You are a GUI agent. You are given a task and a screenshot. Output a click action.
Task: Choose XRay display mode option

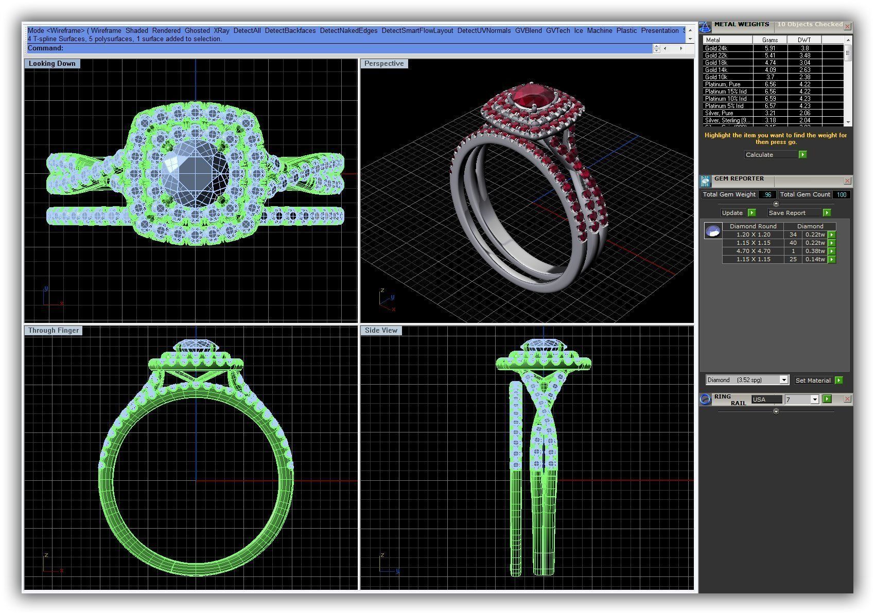coord(222,31)
